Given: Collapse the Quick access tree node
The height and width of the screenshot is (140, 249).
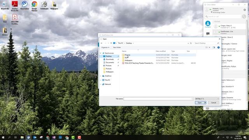Looking at the screenshot, I should (x=100, y=53).
